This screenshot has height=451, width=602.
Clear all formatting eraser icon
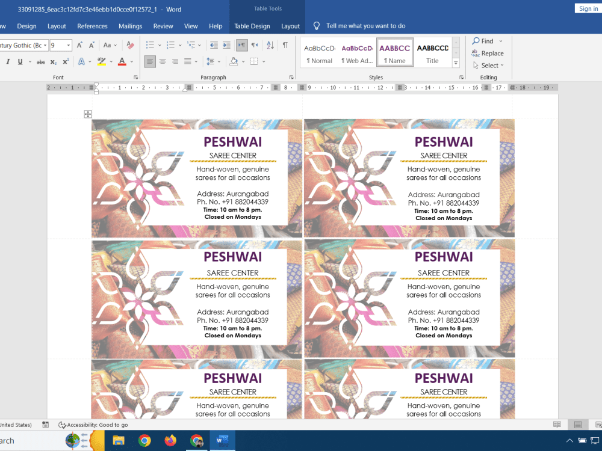pos(130,45)
